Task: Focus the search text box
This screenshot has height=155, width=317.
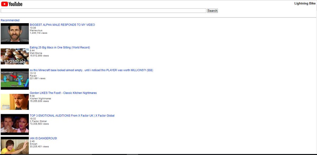Action: point(104,11)
